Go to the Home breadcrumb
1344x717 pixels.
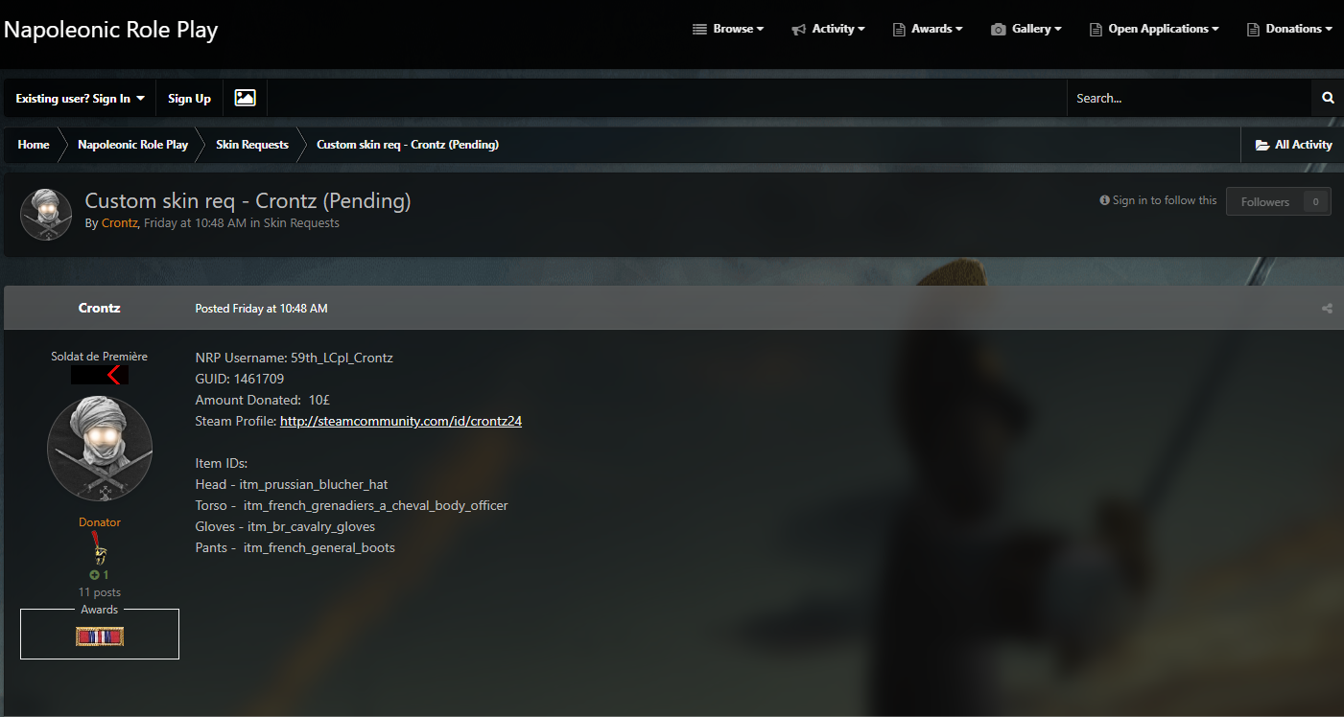click(x=34, y=145)
